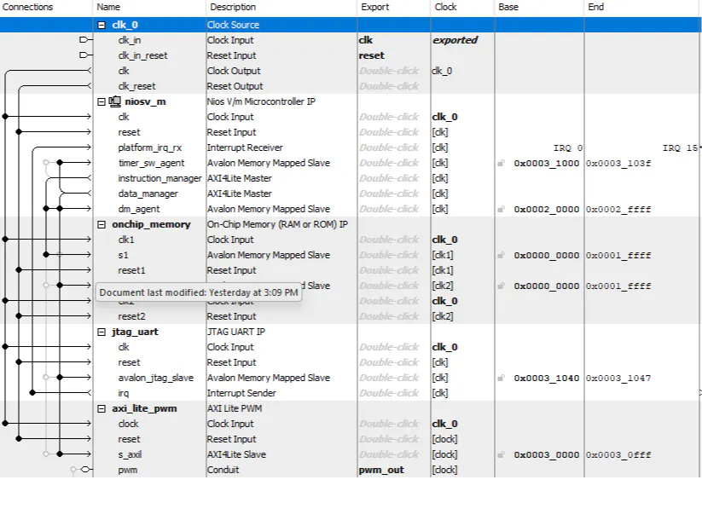The height and width of the screenshot is (526, 702).
Task: Collapse the jtag_uart component rows
Action: point(102,332)
